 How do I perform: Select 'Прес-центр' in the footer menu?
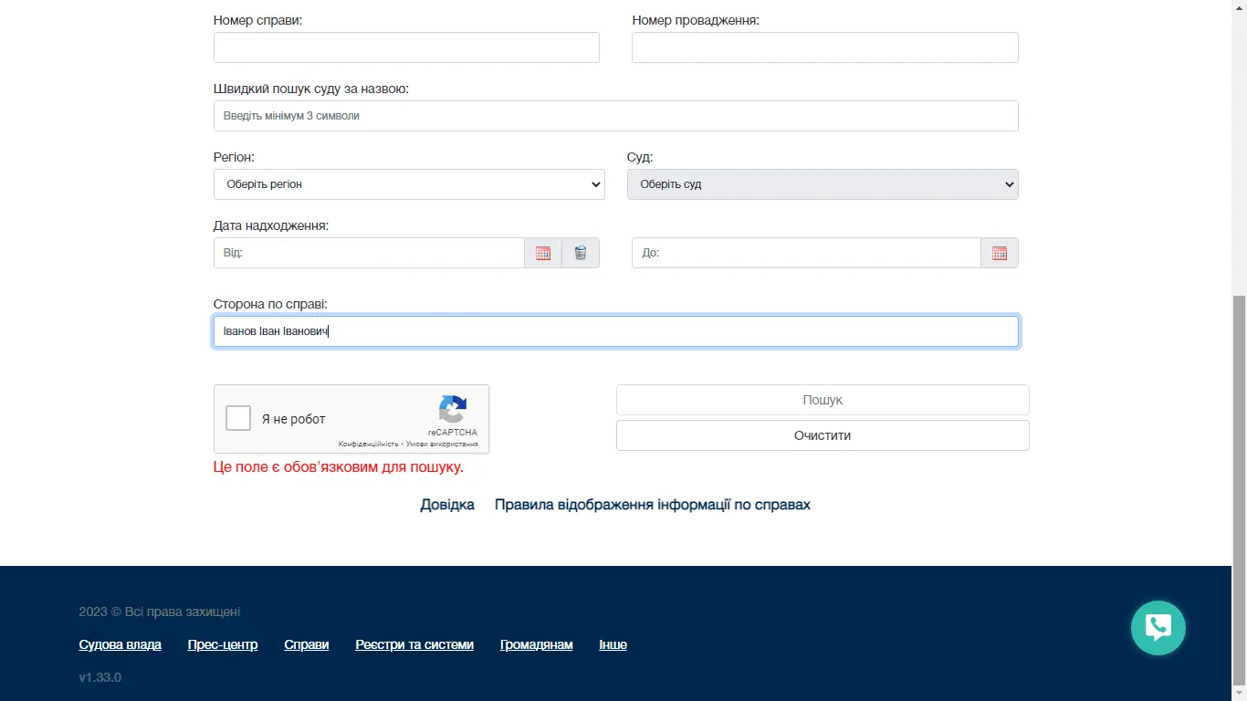tap(223, 644)
